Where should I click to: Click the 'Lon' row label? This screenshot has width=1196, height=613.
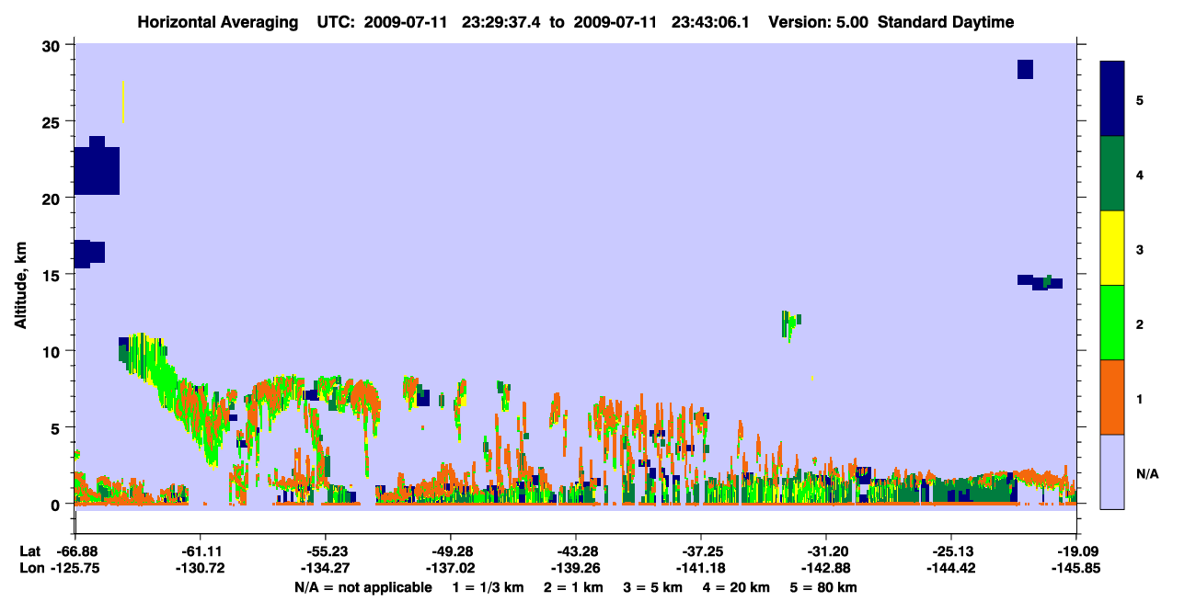[30, 568]
